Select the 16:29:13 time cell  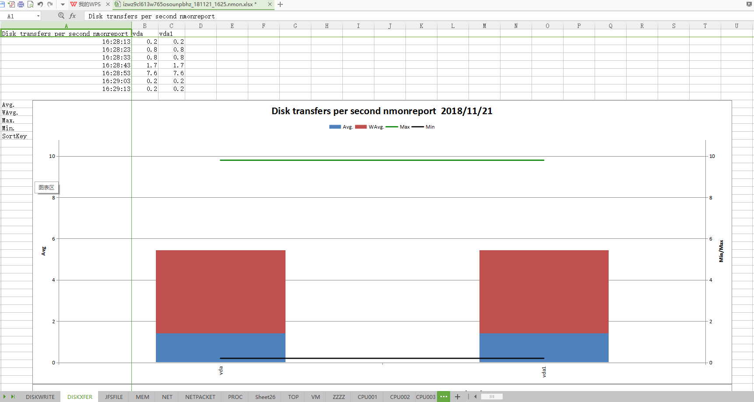(66, 89)
